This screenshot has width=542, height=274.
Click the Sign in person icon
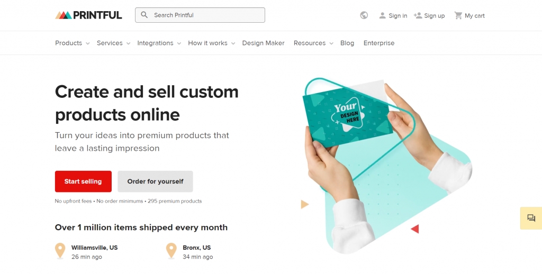pos(382,16)
